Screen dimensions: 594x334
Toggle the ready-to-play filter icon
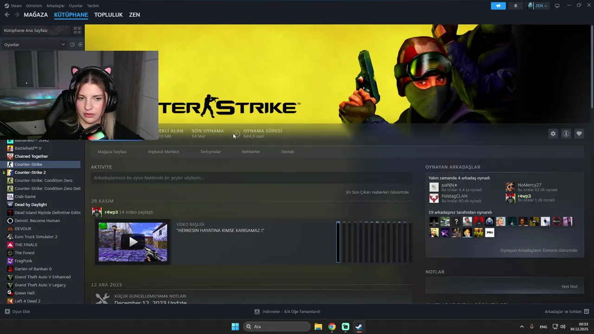pyautogui.click(x=80, y=45)
